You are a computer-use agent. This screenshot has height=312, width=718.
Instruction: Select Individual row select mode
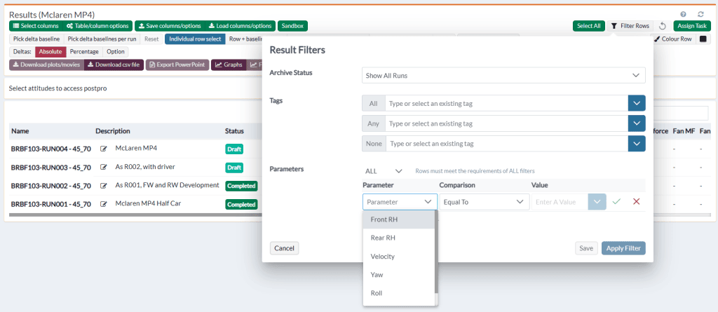click(x=195, y=39)
